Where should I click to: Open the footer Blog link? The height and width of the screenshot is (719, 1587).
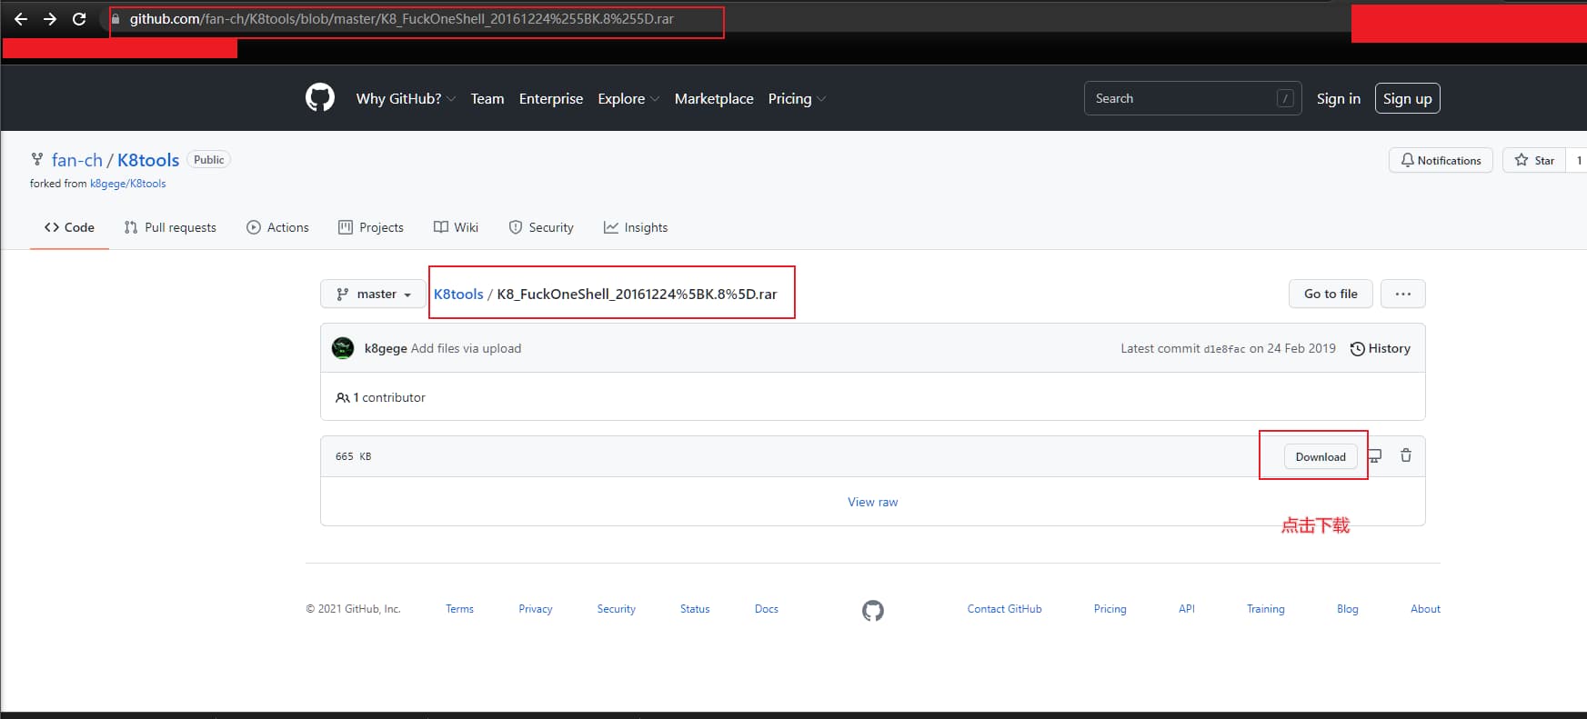[x=1348, y=609]
